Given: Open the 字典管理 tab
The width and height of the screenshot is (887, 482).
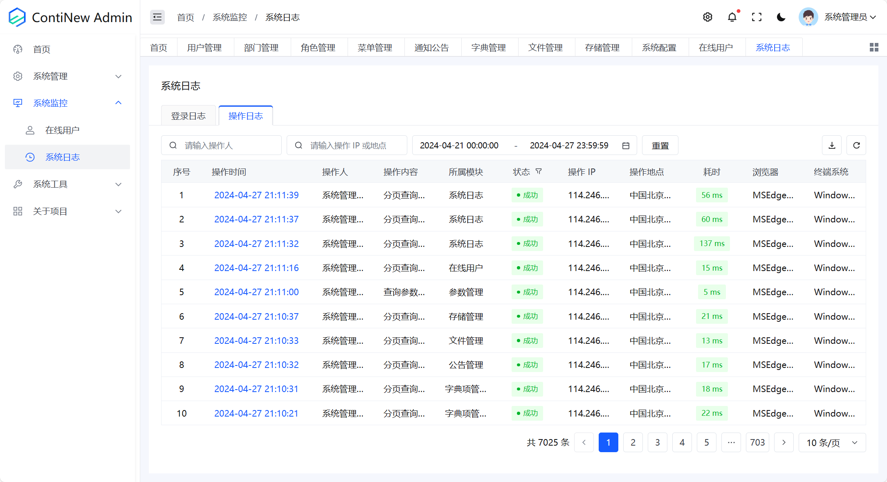Looking at the screenshot, I should [x=489, y=47].
